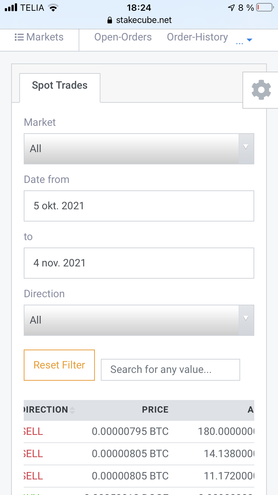Click the PRICE column header

155,410
